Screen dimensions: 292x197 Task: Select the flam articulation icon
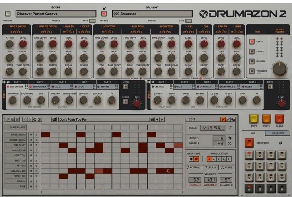(x=214, y=159)
